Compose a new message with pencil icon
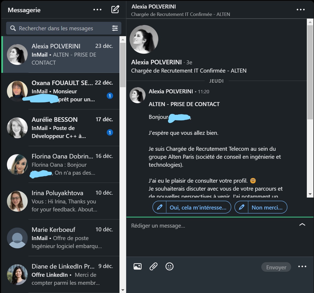Screen dimensions: 314x293 point(115,9)
